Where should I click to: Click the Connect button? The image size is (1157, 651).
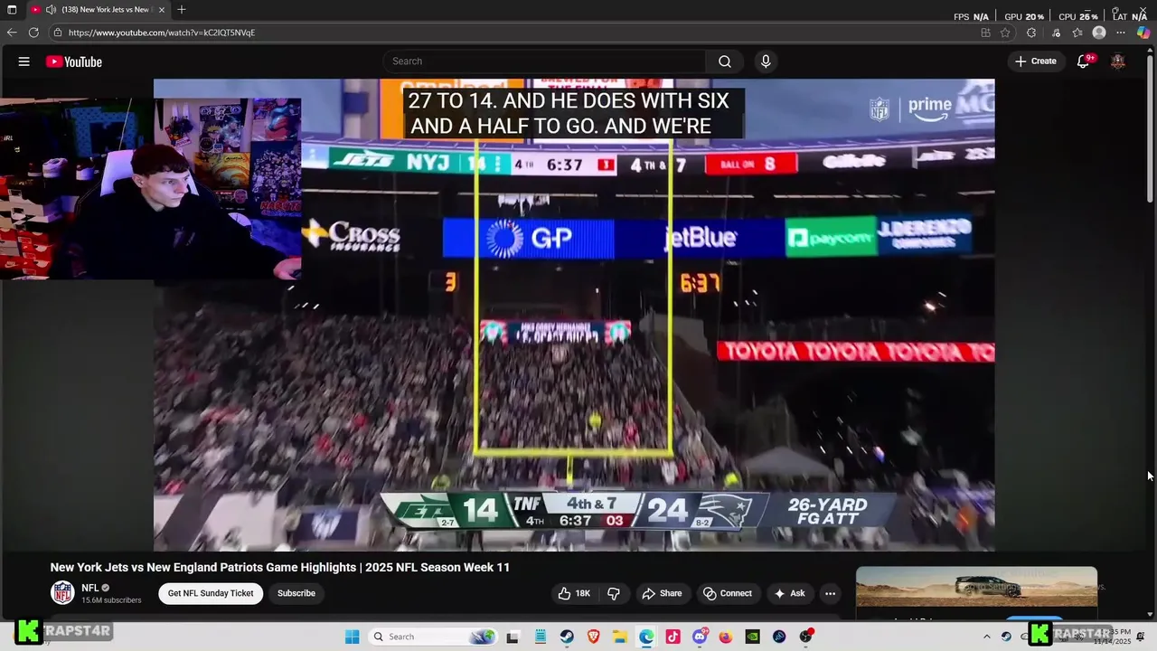coord(728,593)
